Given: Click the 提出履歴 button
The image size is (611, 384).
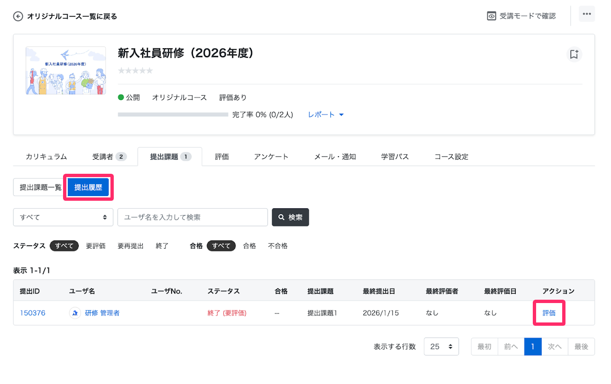Looking at the screenshot, I should [88, 188].
